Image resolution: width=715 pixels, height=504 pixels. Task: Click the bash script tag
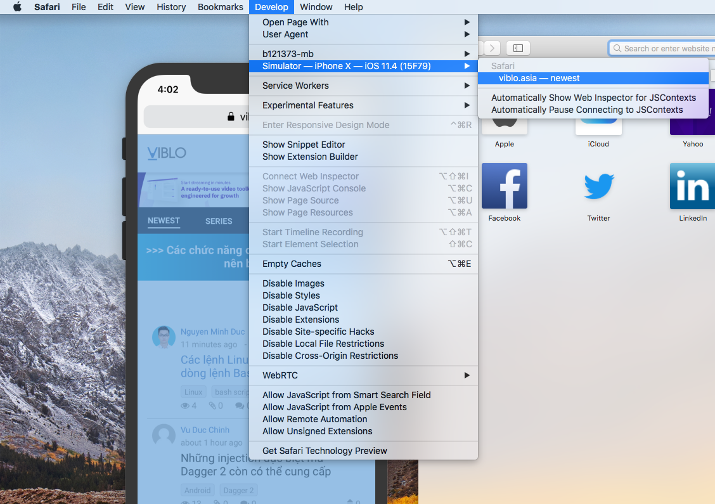(230, 392)
